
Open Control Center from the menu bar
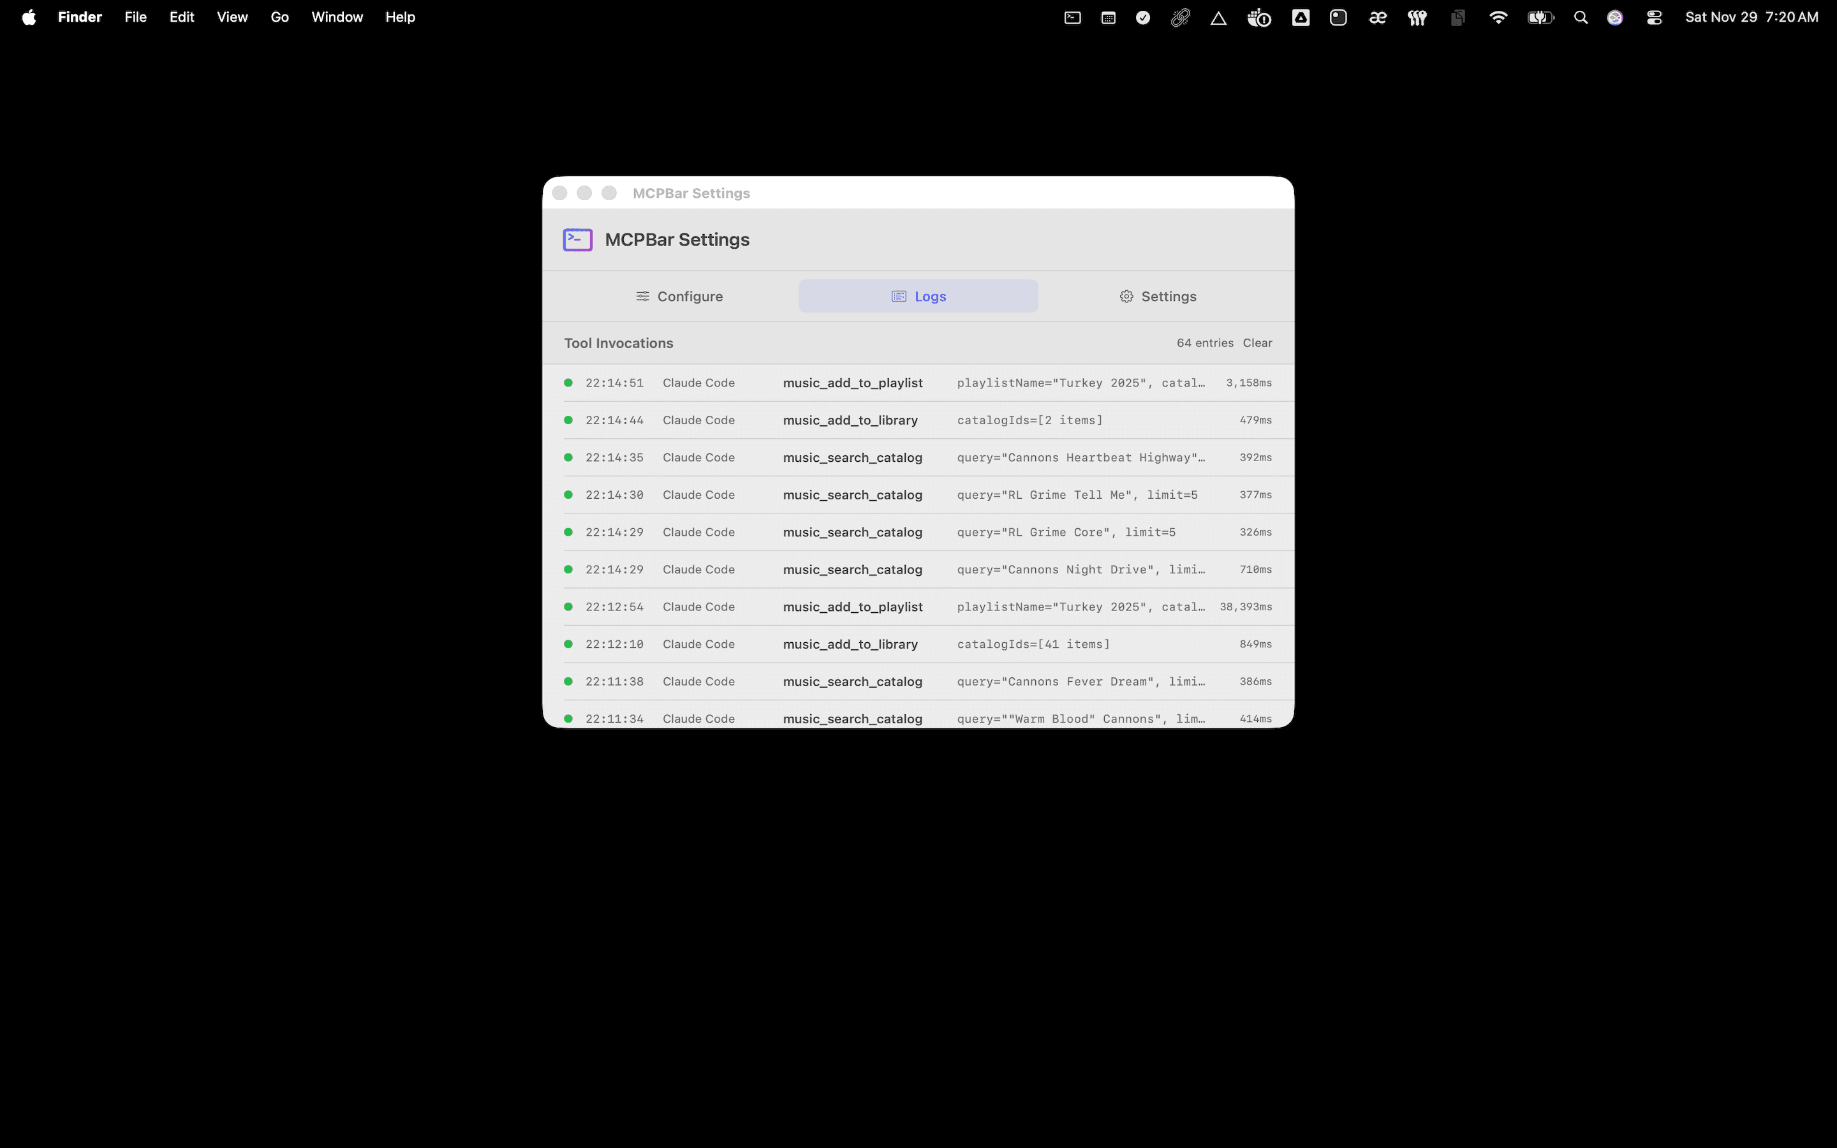[x=1655, y=17]
